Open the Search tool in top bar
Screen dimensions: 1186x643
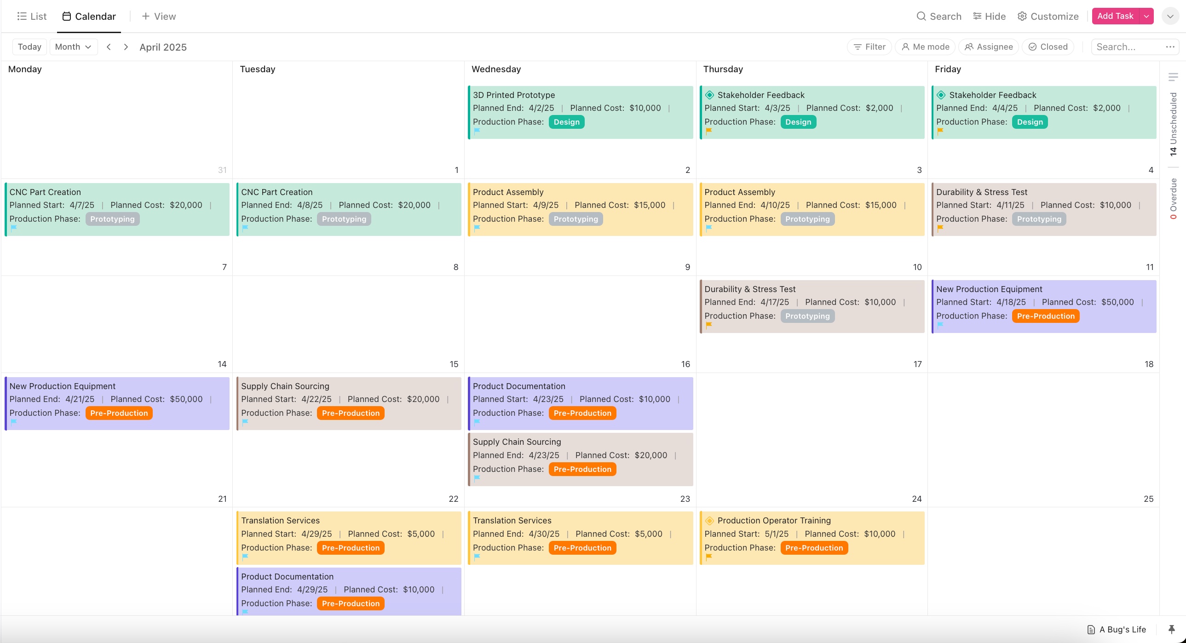pyautogui.click(x=939, y=17)
